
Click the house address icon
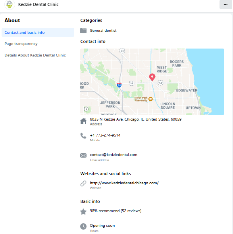83,121
